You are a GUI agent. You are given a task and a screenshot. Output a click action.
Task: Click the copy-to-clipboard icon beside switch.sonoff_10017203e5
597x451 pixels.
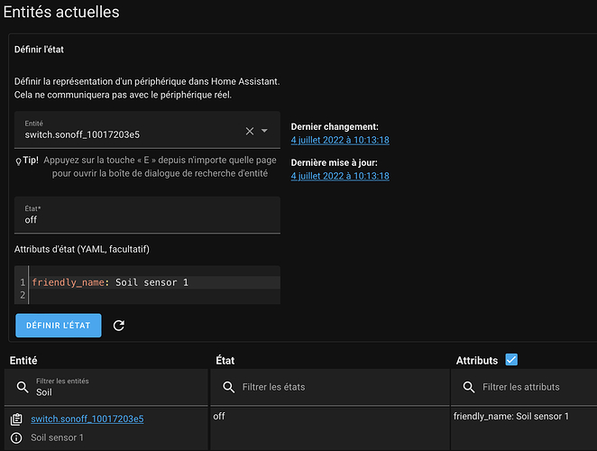[x=16, y=419]
